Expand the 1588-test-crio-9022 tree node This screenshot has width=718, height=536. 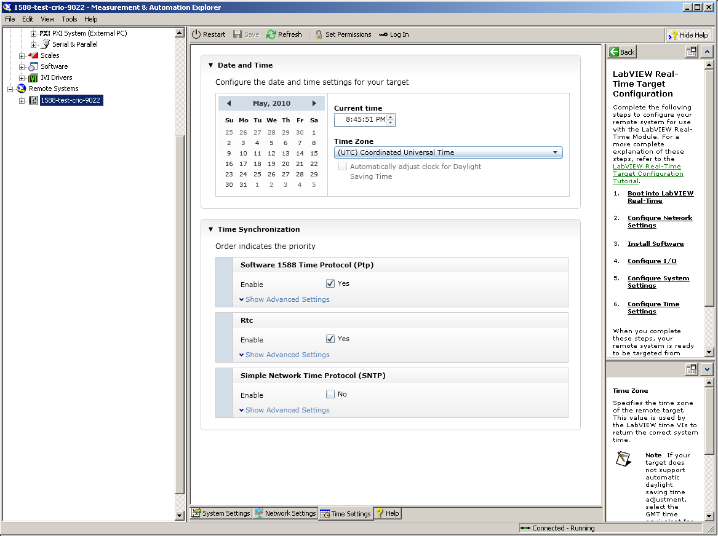tap(22, 101)
